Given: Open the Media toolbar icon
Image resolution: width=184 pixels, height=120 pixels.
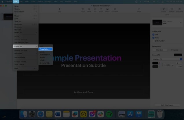Looking at the screenshot, I should [x=107, y=9].
